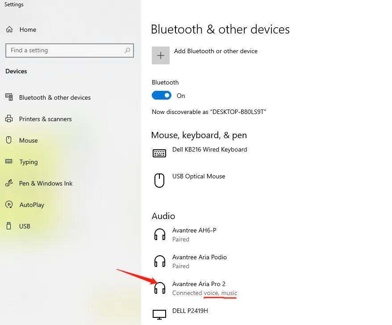Click the Avantree AH6-P headphones icon
The width and height of the screenshot is (392, 325).
point(159,234)
